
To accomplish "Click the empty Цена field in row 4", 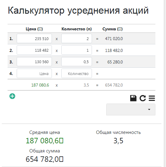I will (x=34, y=73).
